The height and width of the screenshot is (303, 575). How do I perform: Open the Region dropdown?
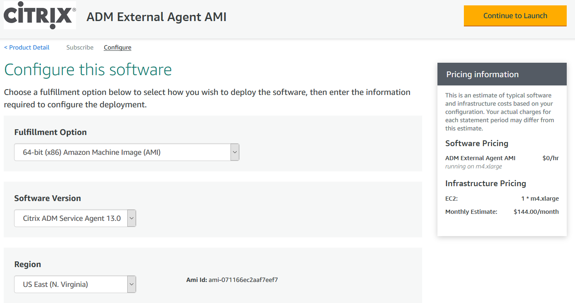75,284
